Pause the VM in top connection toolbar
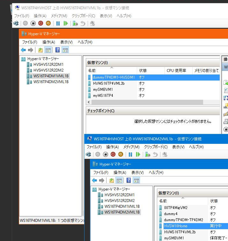Screen dimensions: 228x241 pos(58,23)
